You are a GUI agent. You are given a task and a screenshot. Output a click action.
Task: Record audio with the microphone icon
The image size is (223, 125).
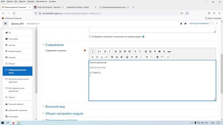155,51
